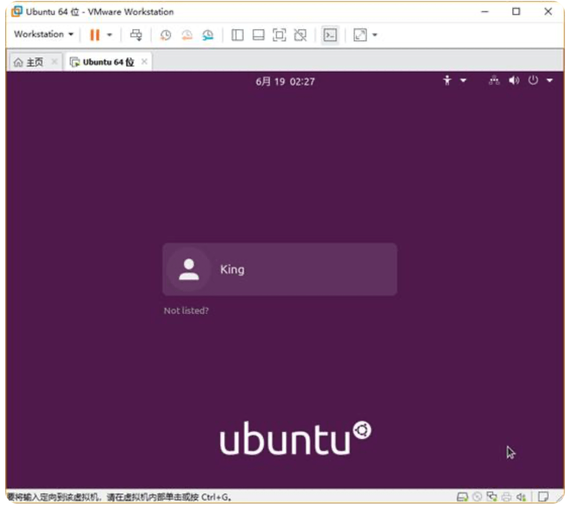Viewport: 571px width, 505px height.
Task: Expand the arrow next to the accessibility icon
Action: point(463,80)
